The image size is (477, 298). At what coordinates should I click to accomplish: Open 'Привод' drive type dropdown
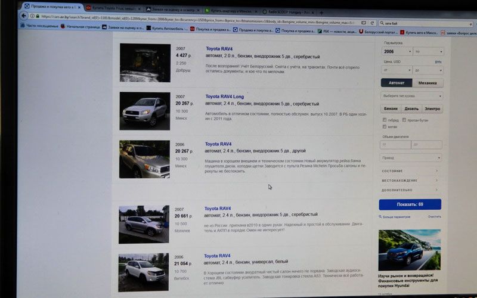point(411,158)
